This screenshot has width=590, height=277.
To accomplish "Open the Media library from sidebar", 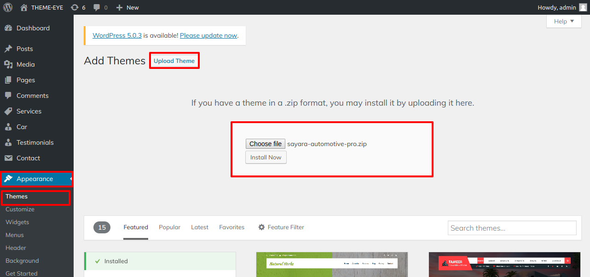I will click(x=25, y=64).
